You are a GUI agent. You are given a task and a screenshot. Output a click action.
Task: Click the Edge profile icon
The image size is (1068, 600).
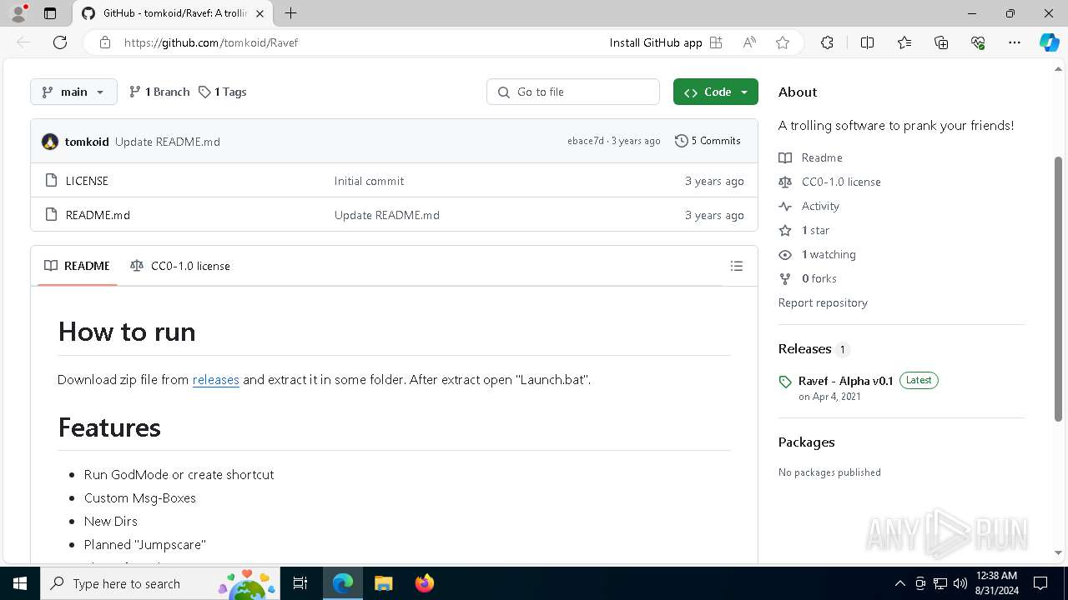(x=18, y=13)
